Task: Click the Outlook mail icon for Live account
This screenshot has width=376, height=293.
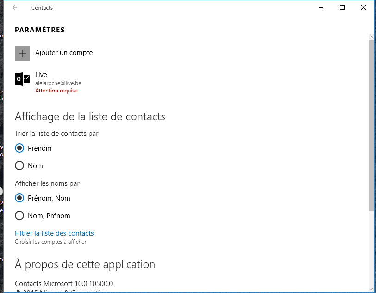Action: coord(22,79)
